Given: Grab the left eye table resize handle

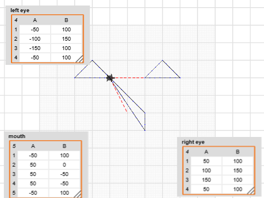Looking at the screenshot, I should (80, 59).
